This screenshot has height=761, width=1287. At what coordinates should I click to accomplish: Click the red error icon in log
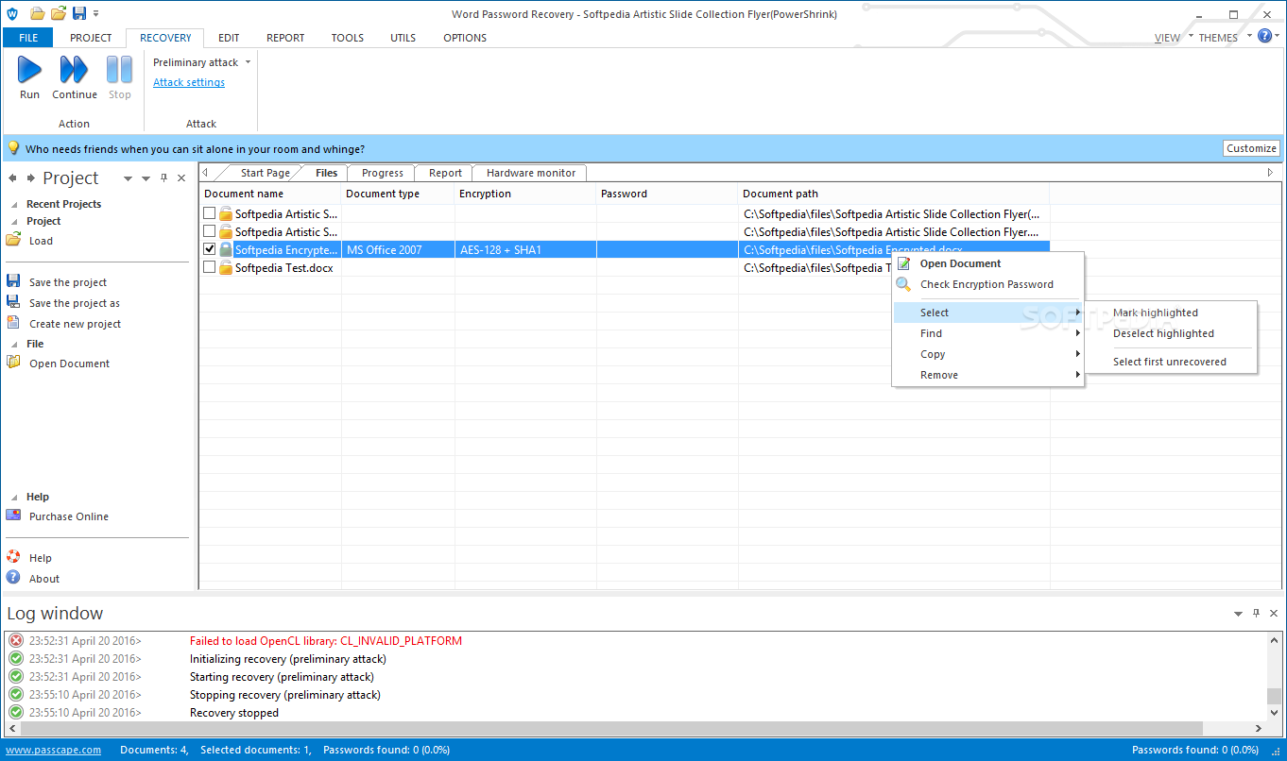tap(16, 640)
